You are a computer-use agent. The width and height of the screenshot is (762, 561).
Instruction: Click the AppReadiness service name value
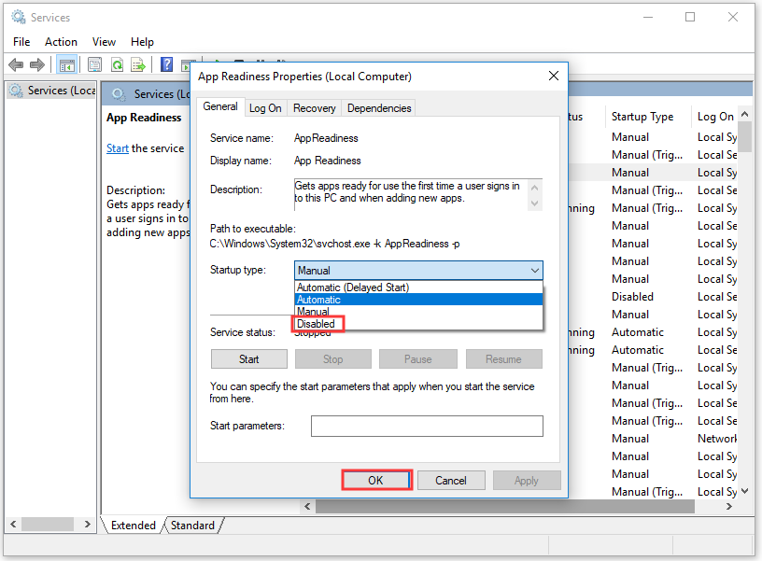[x=326, y=138]
